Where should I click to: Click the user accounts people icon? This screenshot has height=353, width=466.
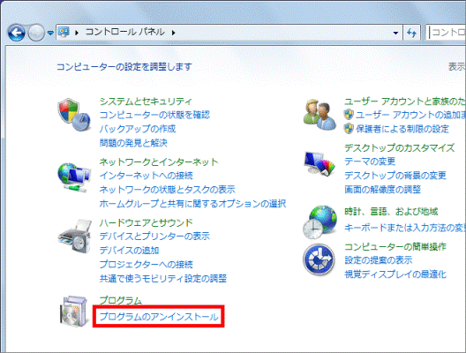pos(319,115)
